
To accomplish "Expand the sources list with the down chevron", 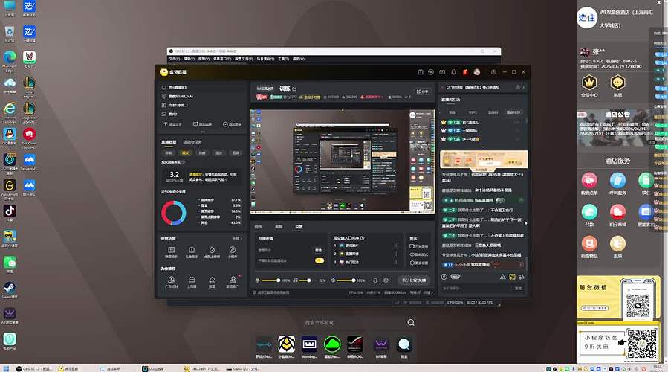I will pos(202,132).
